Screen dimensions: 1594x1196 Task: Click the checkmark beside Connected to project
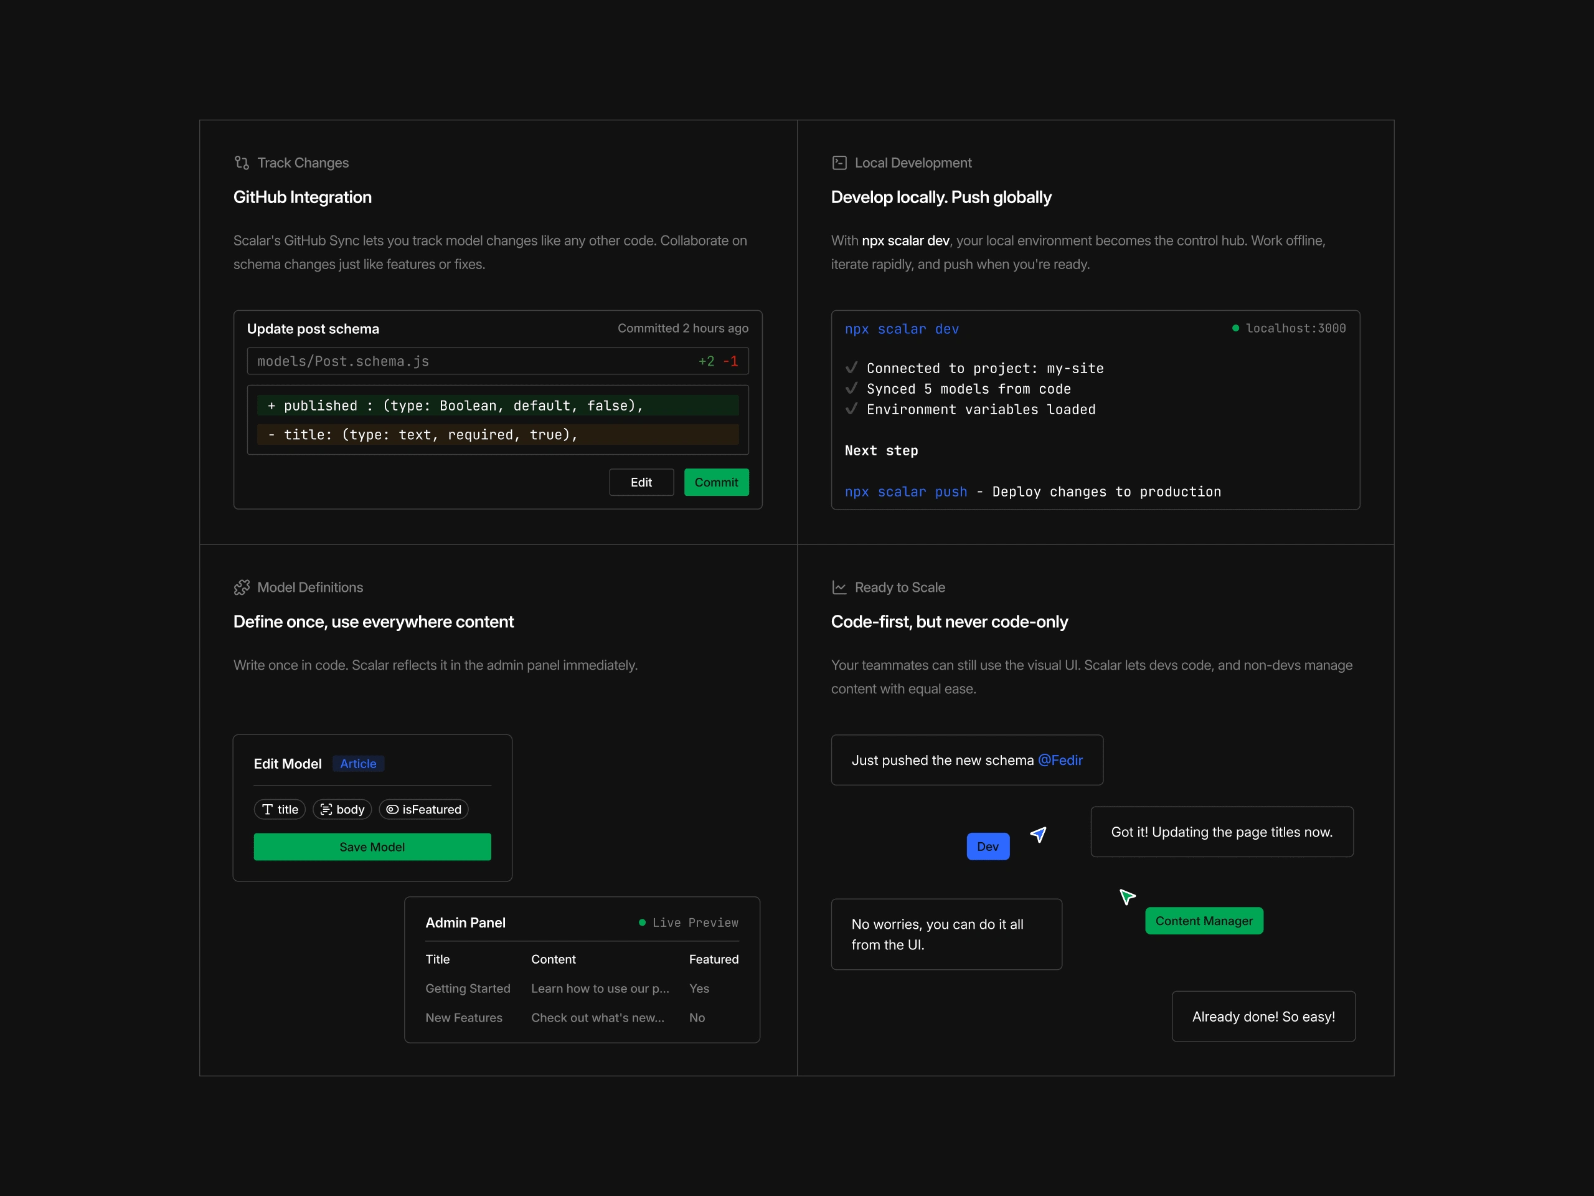pyautogui.click(x=851, y=368)
